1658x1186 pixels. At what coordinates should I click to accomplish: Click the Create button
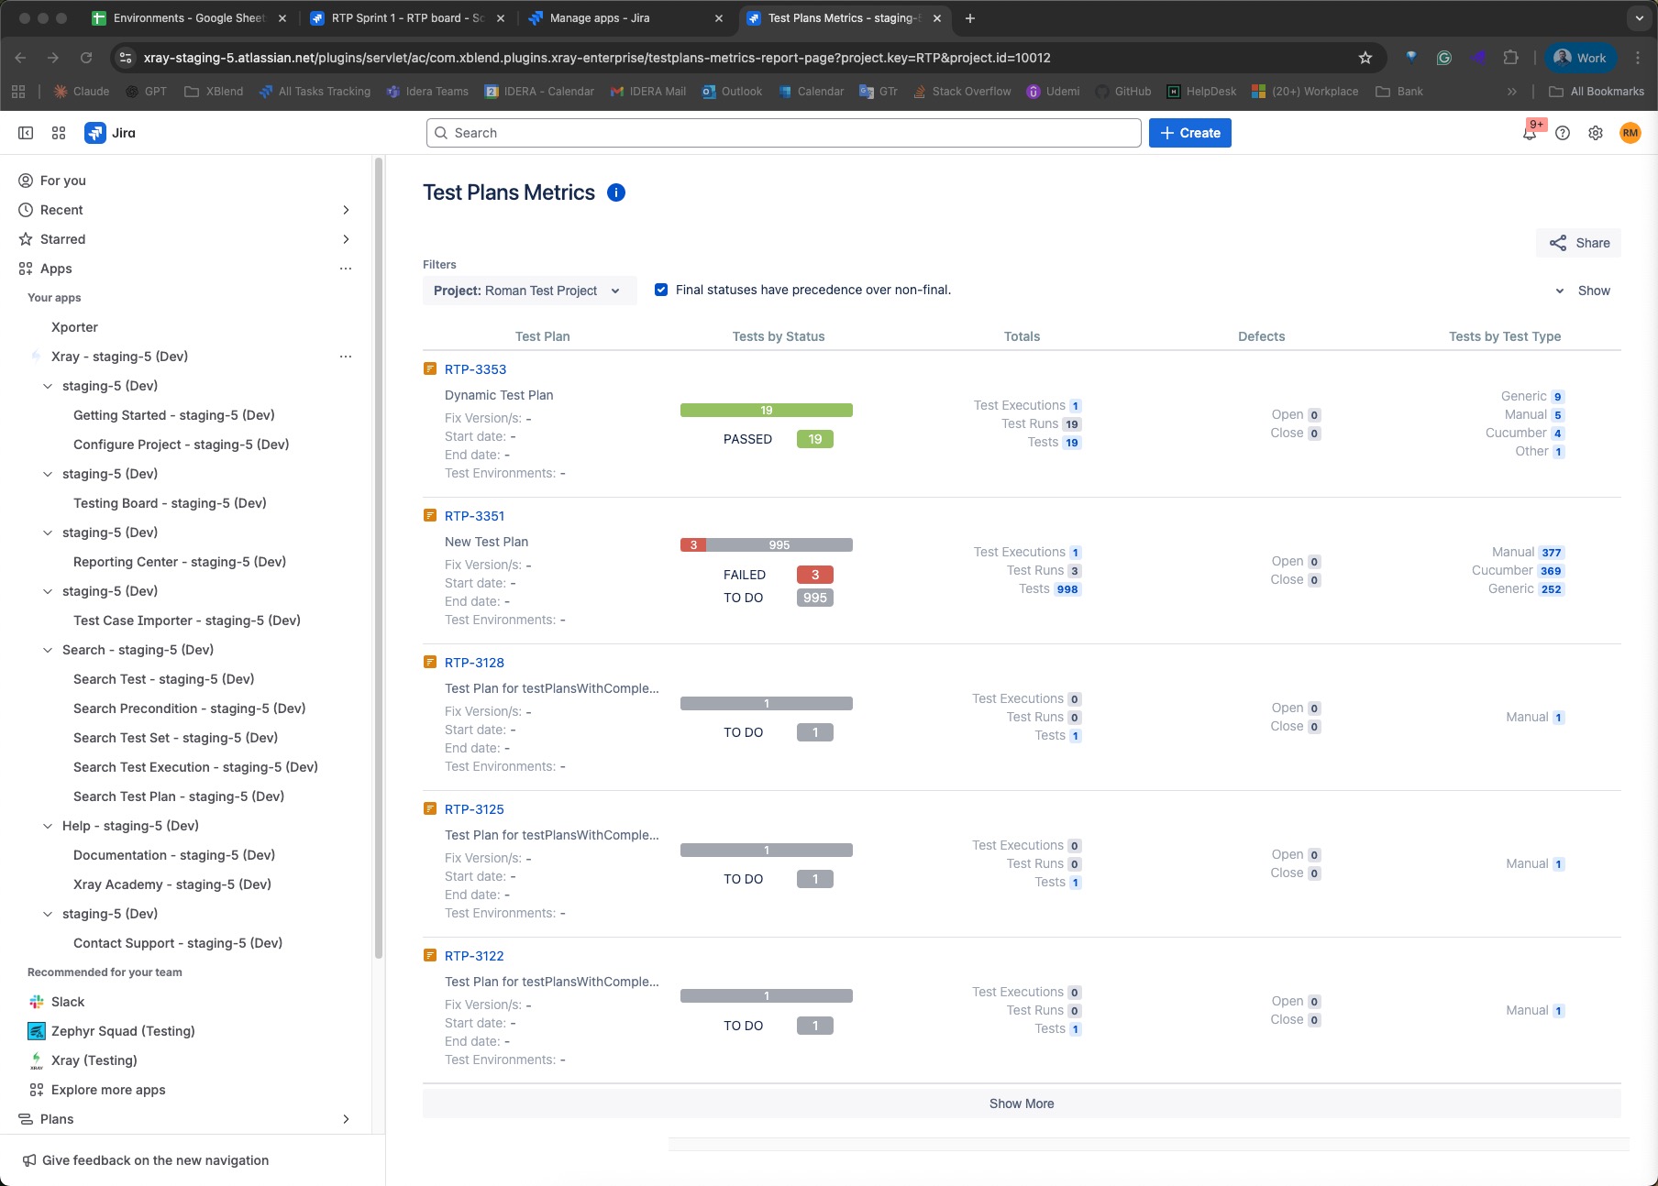(x=1189, y=133)
